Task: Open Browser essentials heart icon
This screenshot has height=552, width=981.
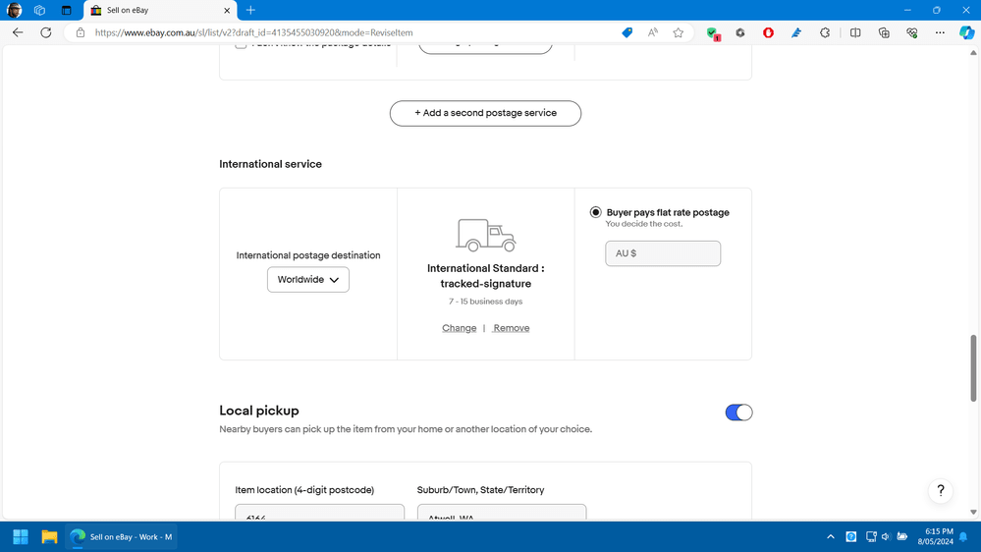Action: pyautogui.click(x=911, y=32)
